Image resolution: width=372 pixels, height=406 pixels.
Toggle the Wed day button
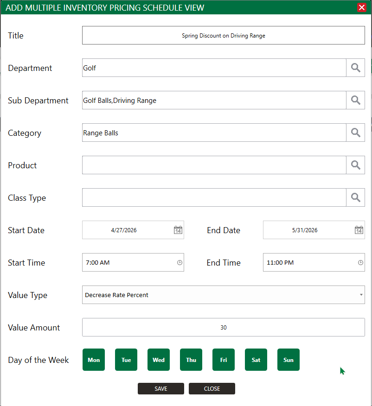(159, 360)
